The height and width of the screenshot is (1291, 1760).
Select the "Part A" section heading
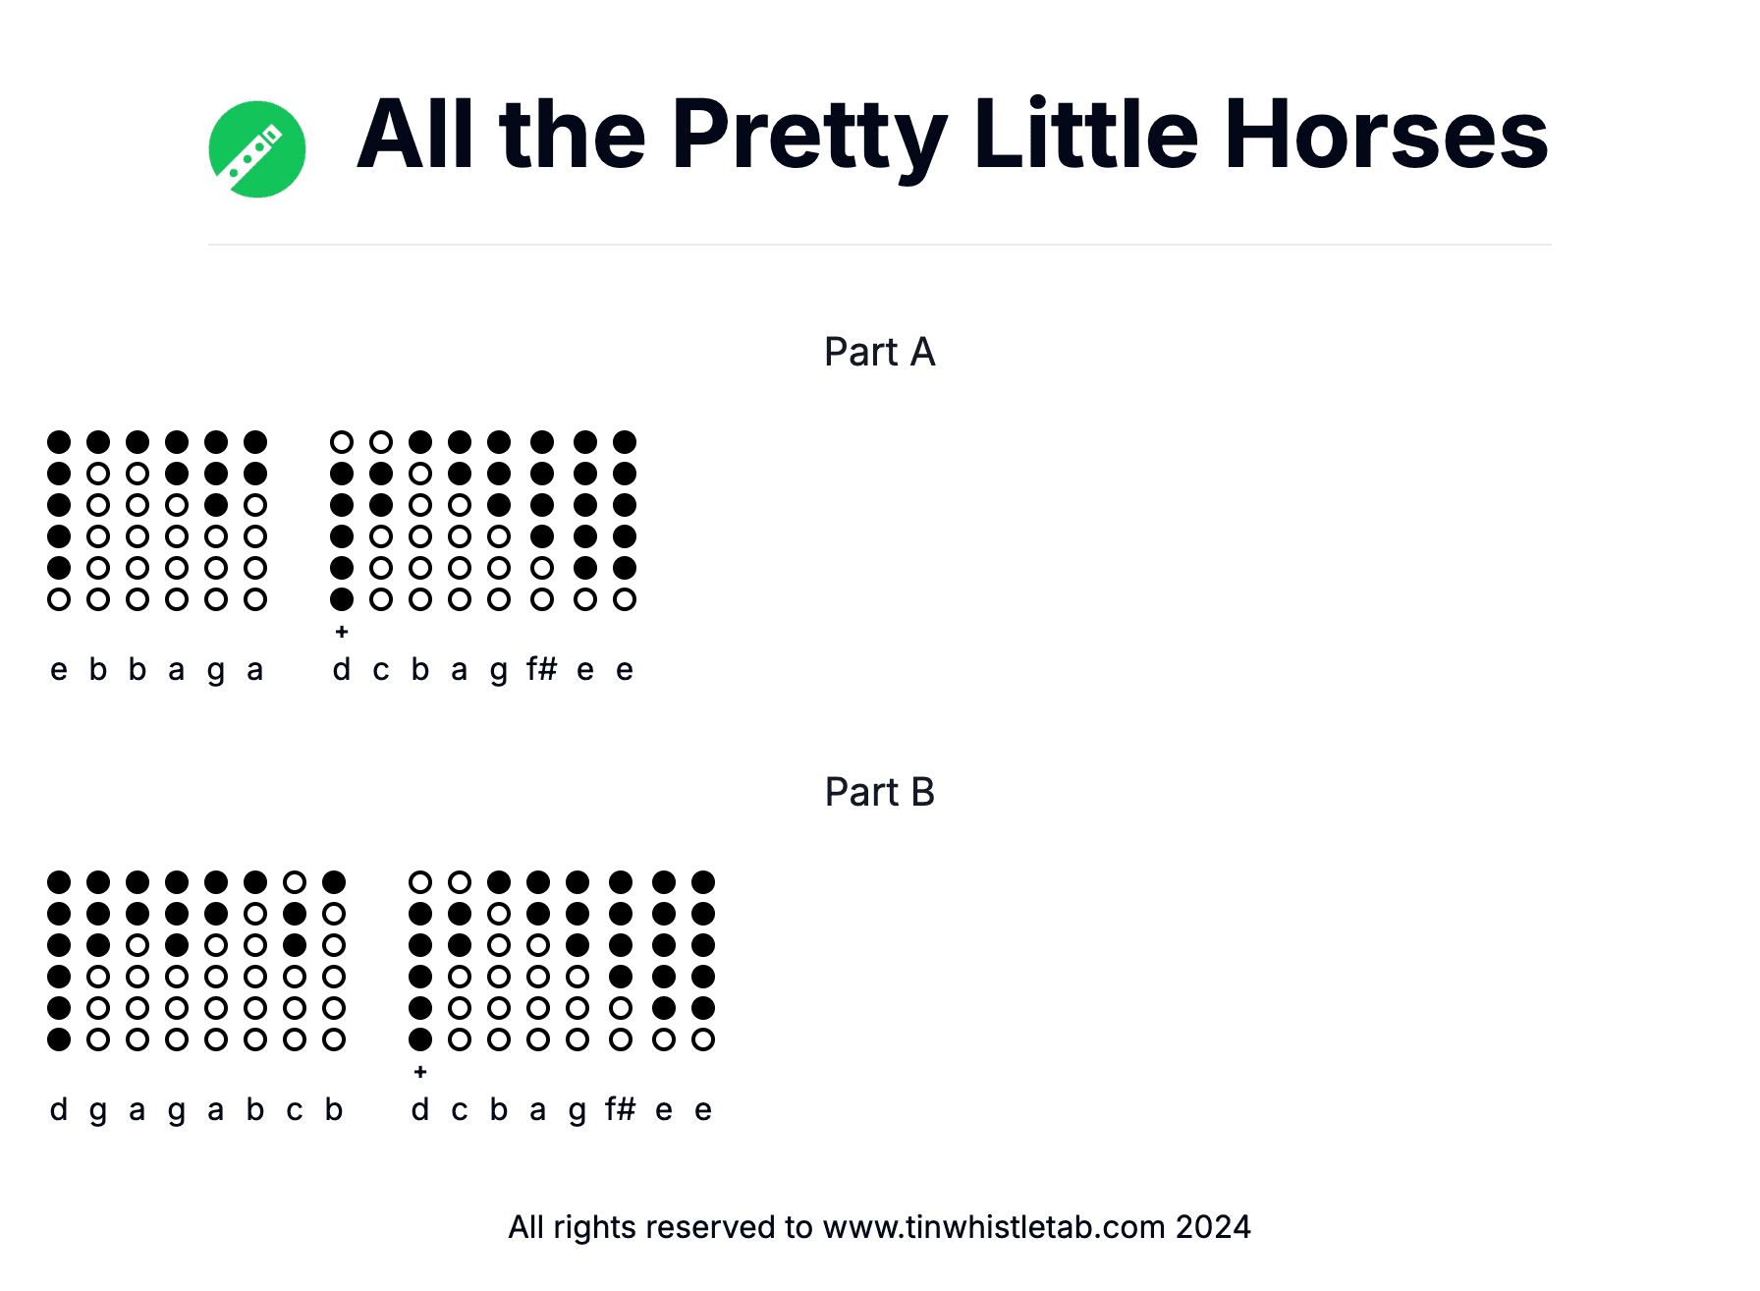pos(879,352)
